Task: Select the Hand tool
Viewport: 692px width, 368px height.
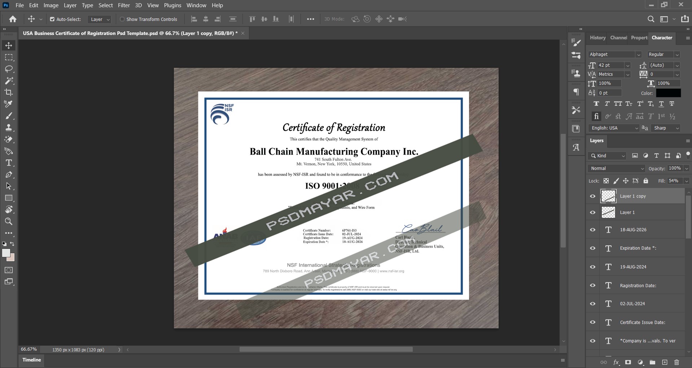Action: (9, 210)
